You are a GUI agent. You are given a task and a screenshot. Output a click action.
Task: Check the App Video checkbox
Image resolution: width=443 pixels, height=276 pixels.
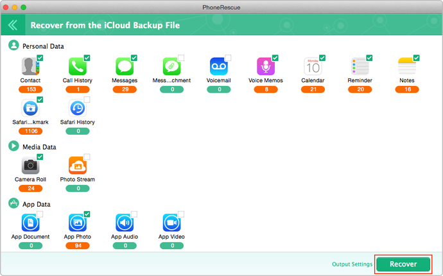coord(181,214)
